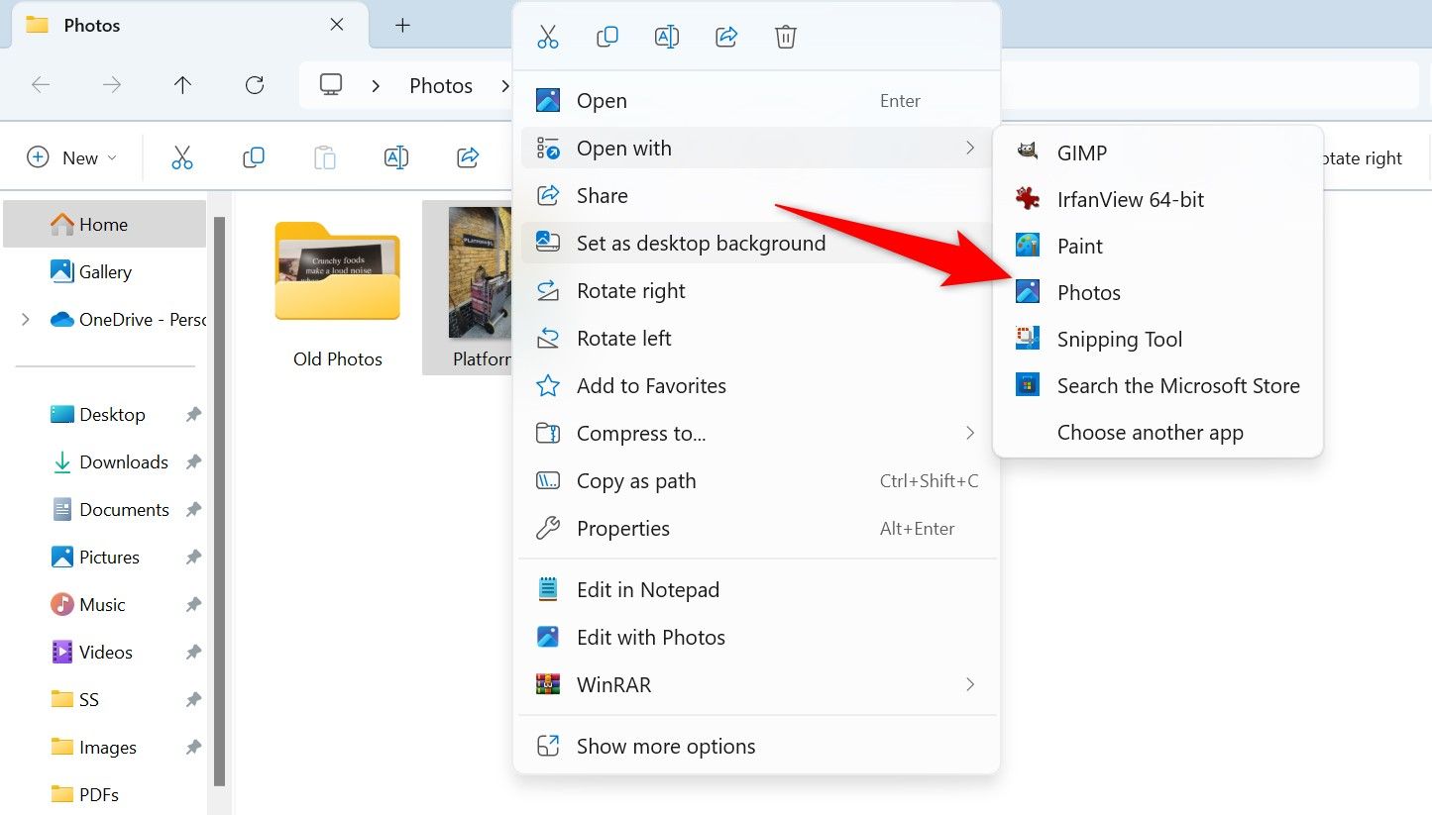This screenshot has height=815, width=1432.
Task: Click the Cut icon in the Explorer toolbar
Action: [182, 156]
